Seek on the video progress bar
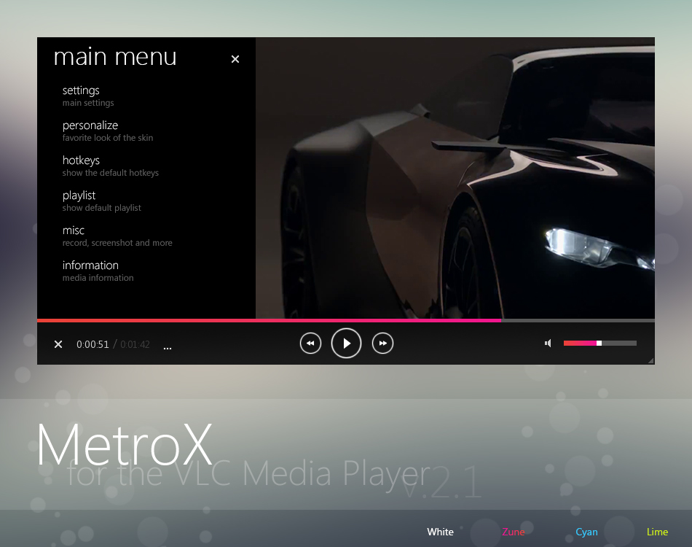Image resolution: width=692 pixels, height=547 pixels. (346, 320)
